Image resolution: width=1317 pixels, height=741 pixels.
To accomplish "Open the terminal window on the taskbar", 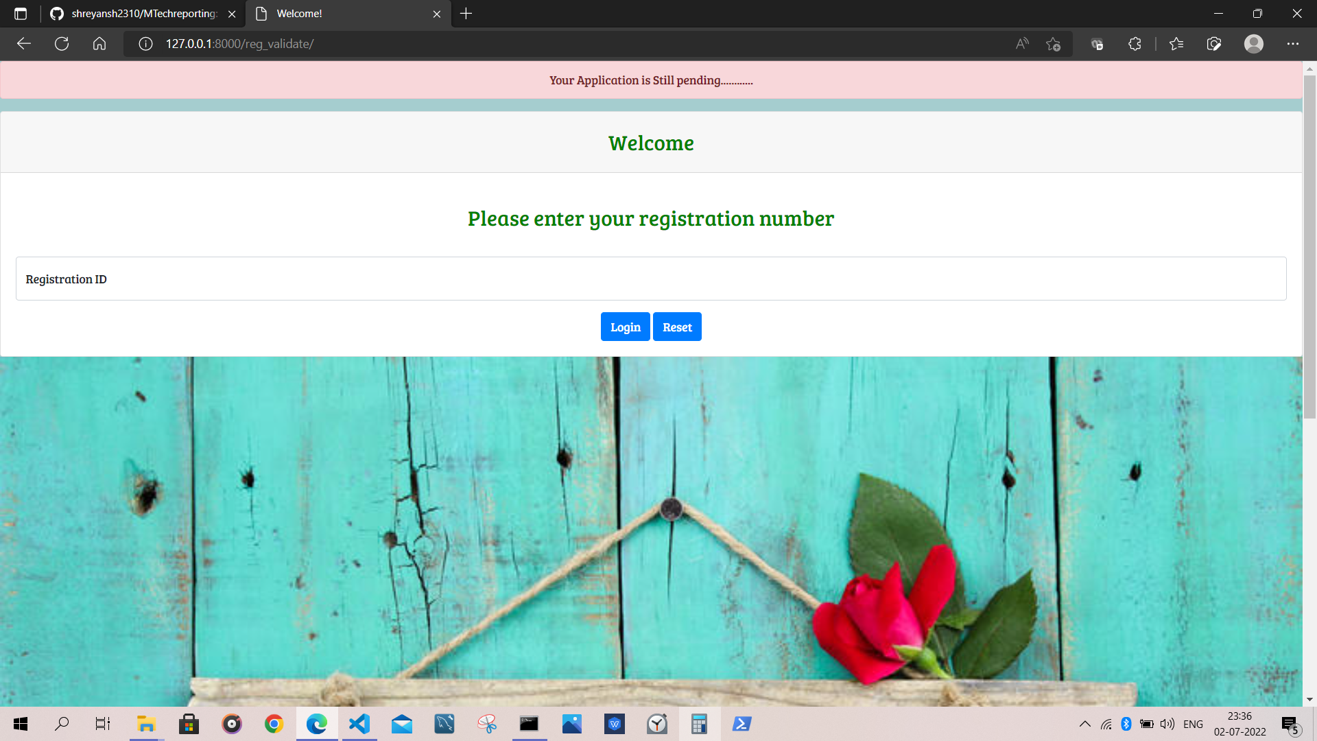I will pos(529,724).
